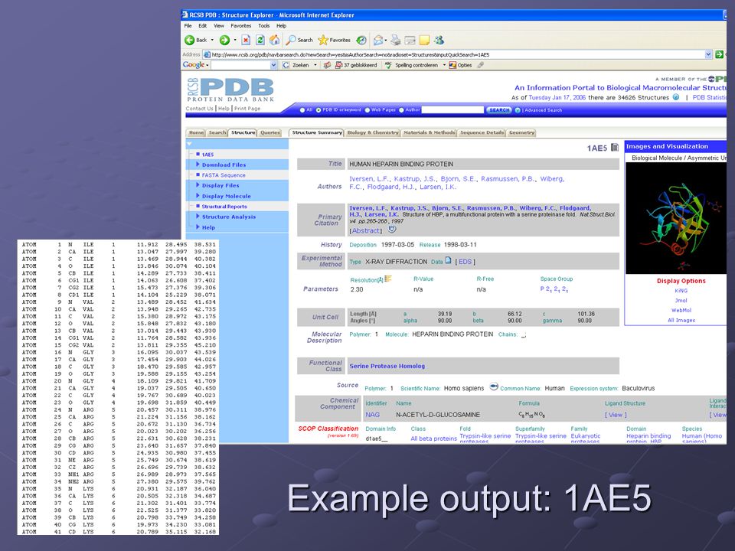Open the Back button history dropdown arrow
The width and height of the screenshot is (735, 551).
212,41
